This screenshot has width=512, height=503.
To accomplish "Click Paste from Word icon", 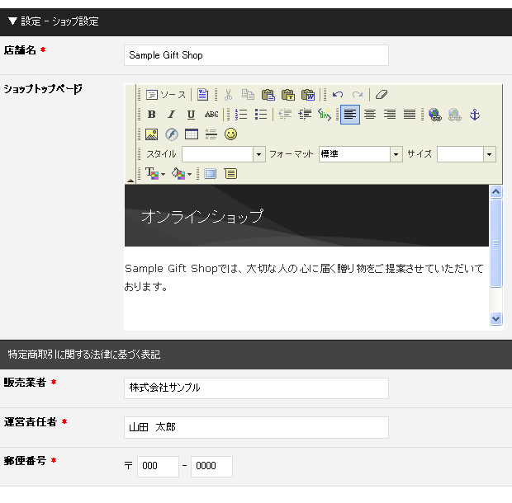I will click(x=308, y=95).
